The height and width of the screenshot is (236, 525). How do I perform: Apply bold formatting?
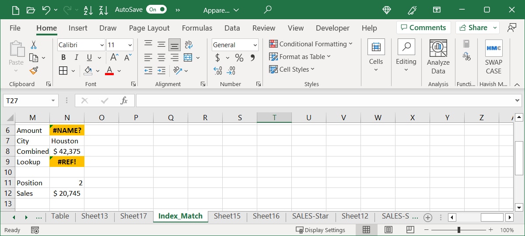(x=63, y=58)
